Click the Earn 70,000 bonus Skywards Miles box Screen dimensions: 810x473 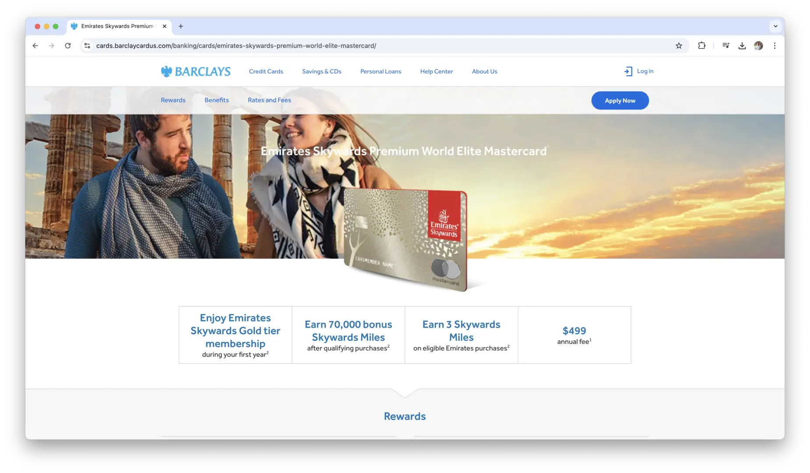348,335
